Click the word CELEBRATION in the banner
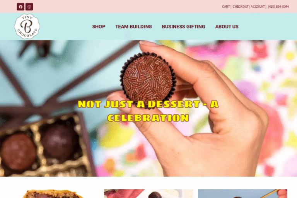 point(148,118)
